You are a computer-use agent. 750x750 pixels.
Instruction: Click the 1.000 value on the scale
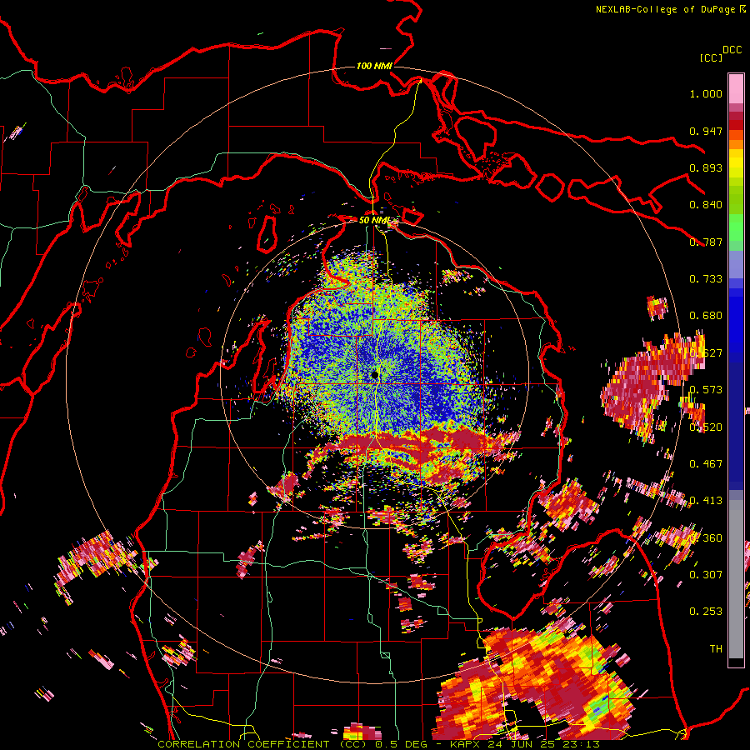click(706, 93)
